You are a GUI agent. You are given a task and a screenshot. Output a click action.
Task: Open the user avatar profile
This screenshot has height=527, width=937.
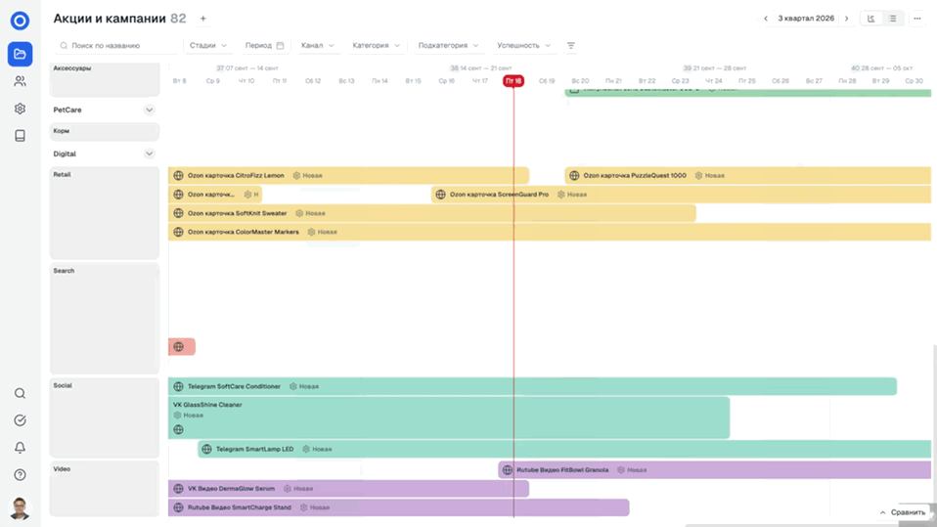click(x=20, y=508)
